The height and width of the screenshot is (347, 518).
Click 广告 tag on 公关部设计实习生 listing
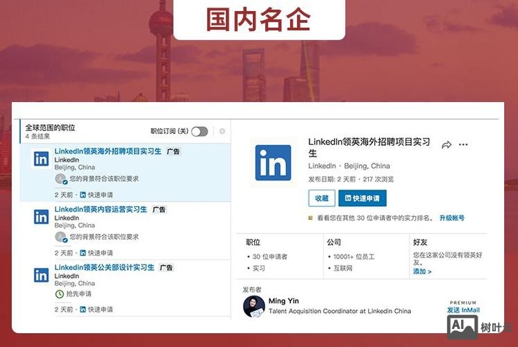tap(166, 268)
